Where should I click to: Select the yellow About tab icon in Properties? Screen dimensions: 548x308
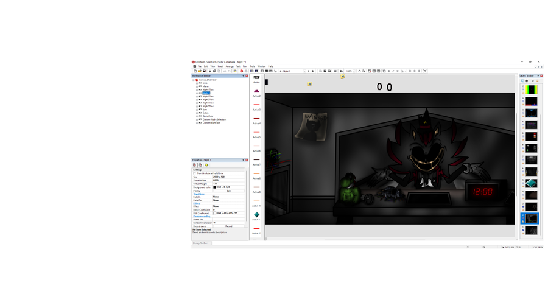click(206, 165)
